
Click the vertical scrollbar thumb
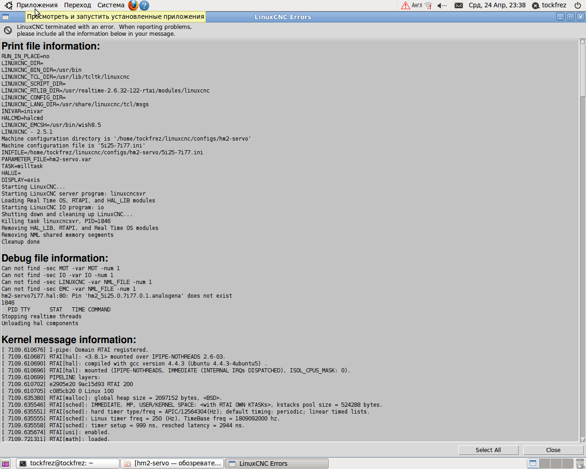point(583,70)
